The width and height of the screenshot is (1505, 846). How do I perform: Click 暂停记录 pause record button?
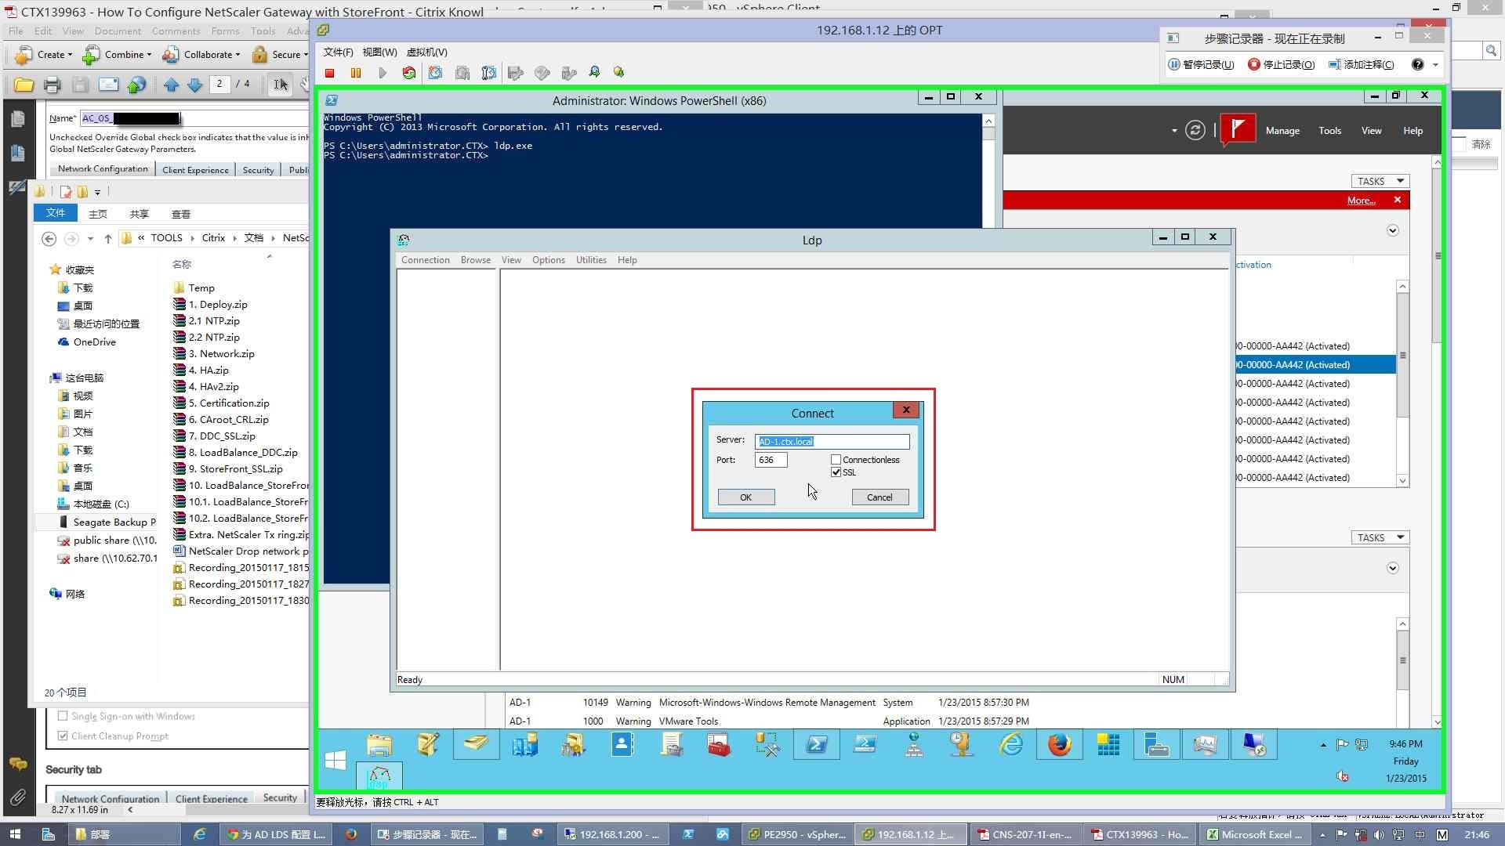tap(1201, 65)
